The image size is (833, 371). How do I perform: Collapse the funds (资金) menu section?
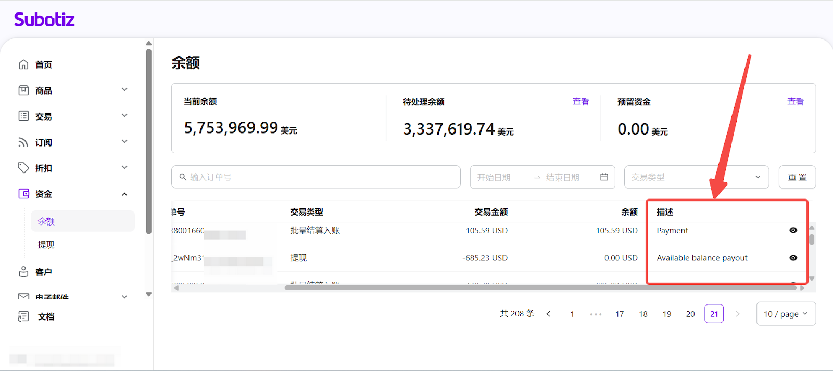pyautogui.click(x=124, y=194)
